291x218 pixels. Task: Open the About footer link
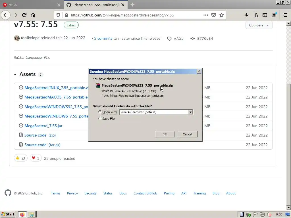tap(231, 193)
